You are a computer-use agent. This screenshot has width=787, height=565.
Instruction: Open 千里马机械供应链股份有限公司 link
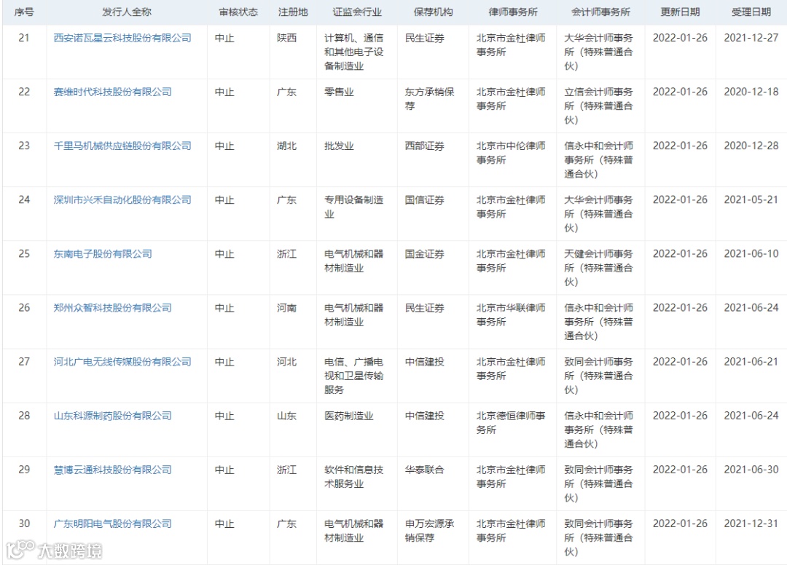[122, 146]
